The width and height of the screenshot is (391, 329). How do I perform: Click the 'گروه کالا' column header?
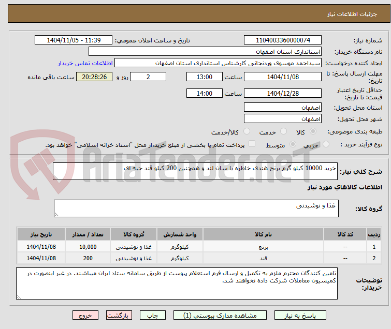click(134, 234)
